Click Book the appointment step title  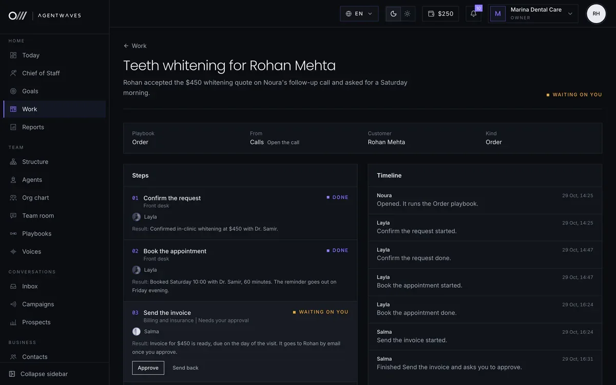(175, 251)
